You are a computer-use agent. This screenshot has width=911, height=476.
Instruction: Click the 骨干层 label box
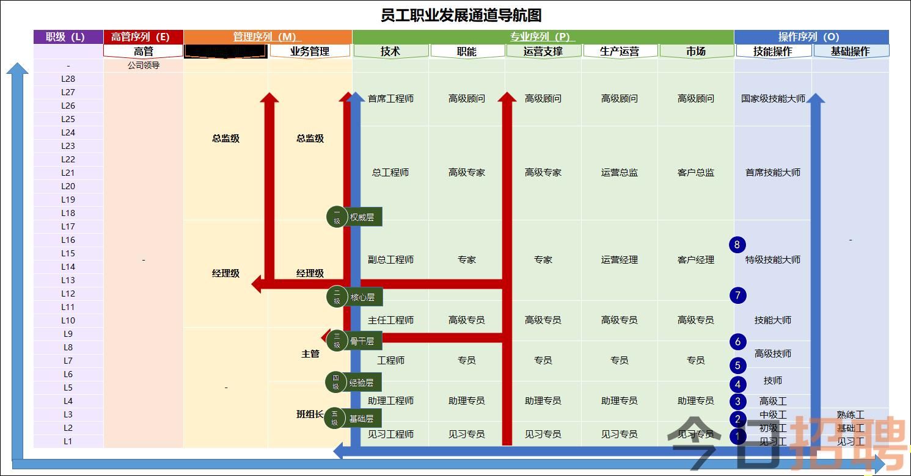click(x=363, y=341)
